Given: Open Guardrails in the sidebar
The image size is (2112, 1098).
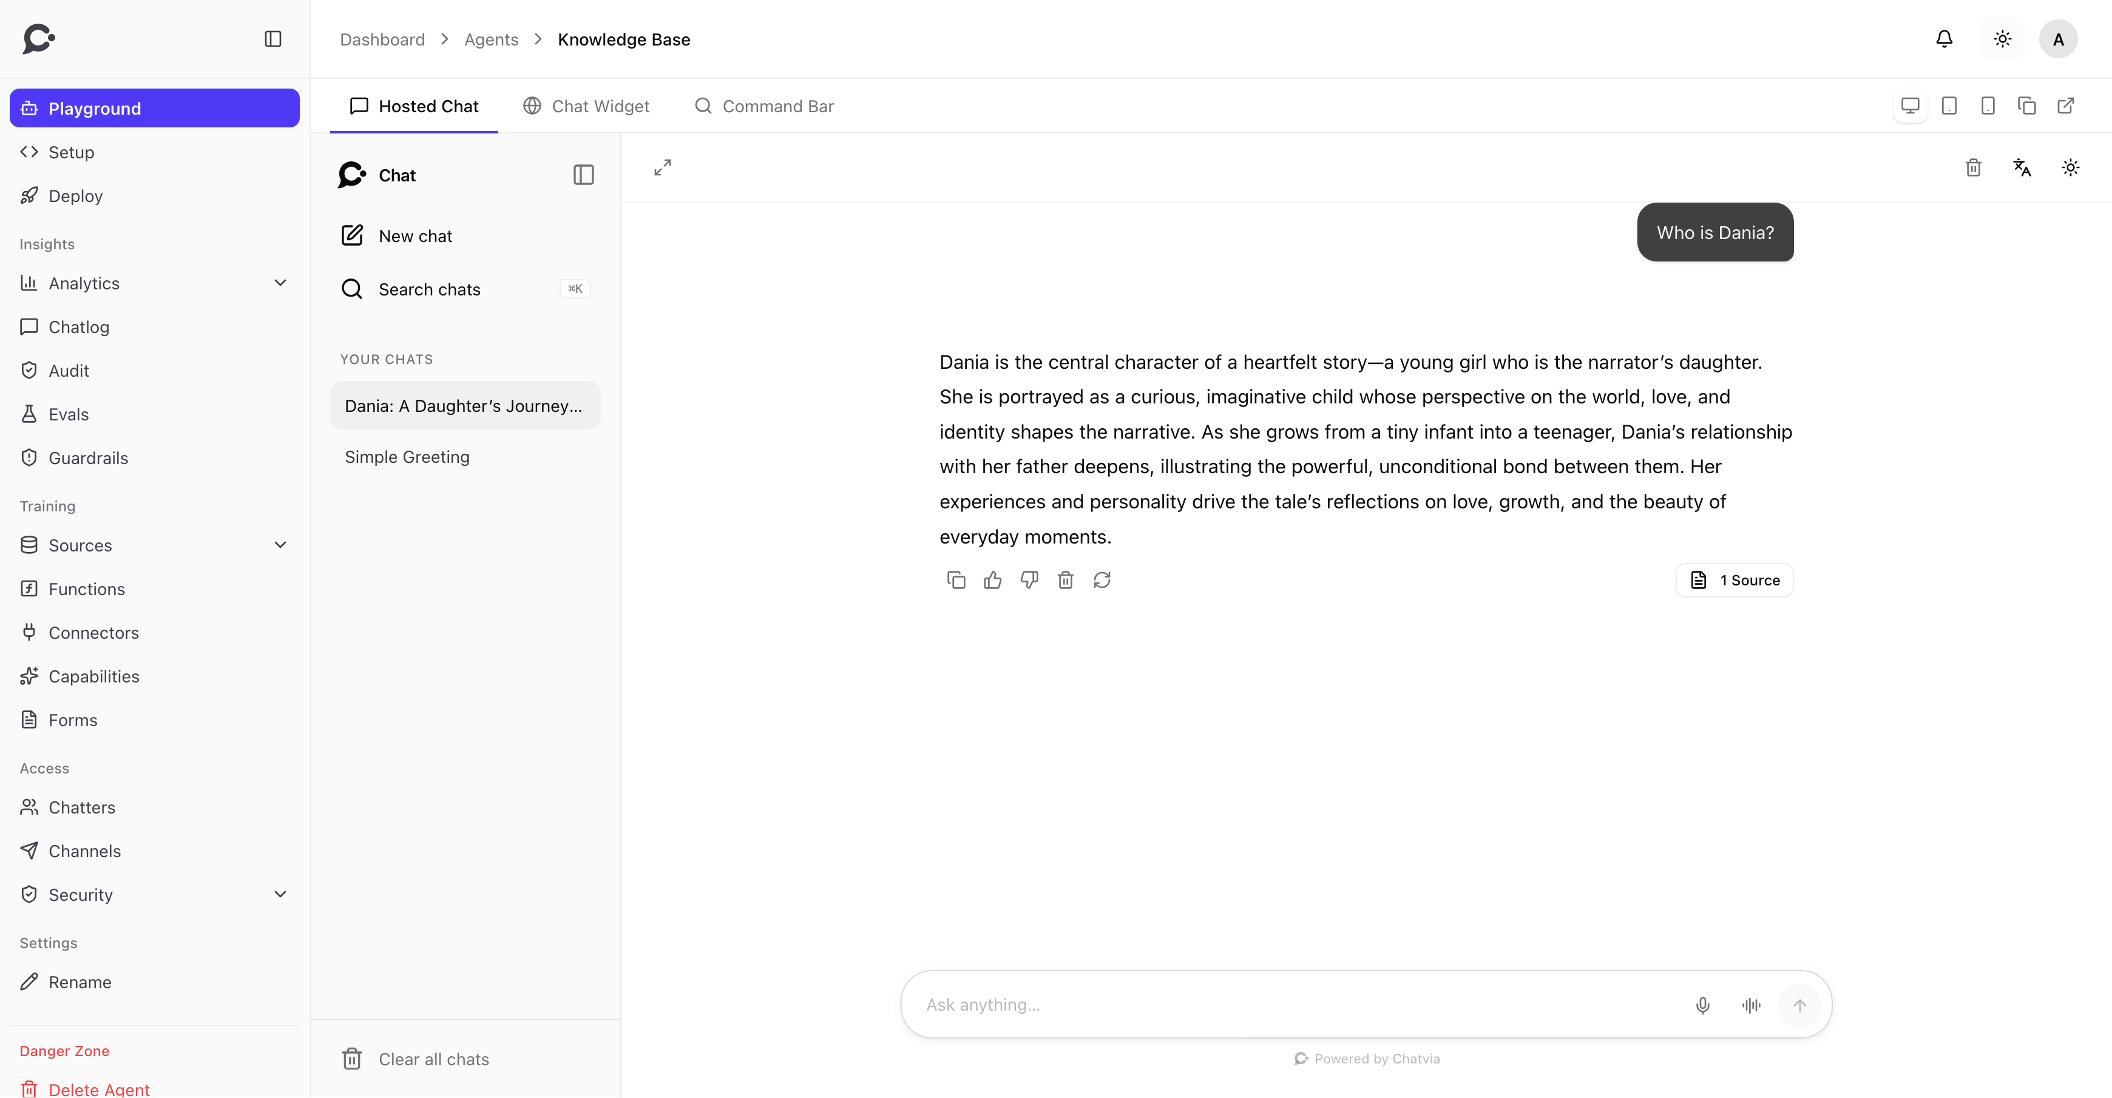Looking at the screenshot, I should pyautogui.click(x=154, y=458).
